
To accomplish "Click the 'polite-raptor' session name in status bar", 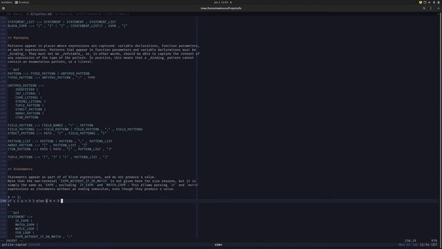I will pyautogui.click(x=14, y=245).
